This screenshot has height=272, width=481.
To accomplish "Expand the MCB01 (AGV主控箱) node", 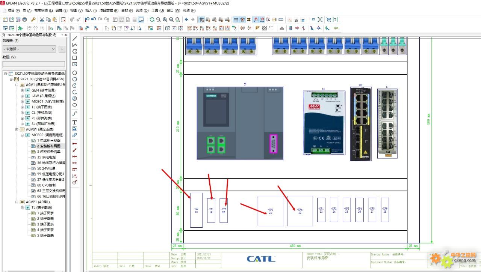I will point(22,102).
